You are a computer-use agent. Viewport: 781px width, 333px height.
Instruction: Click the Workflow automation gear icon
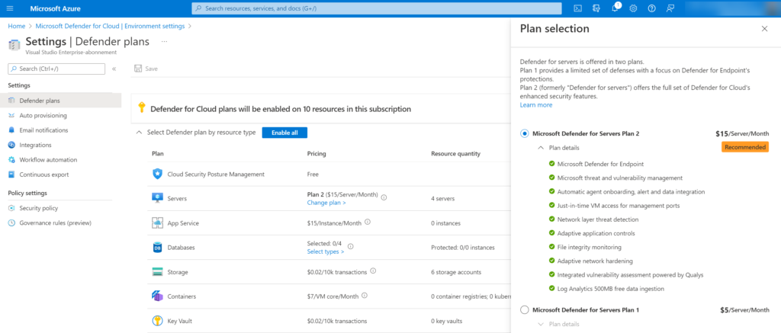pos(11,160)
